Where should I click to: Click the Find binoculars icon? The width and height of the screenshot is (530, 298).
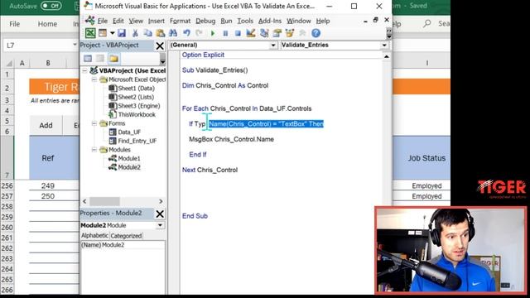coord(173,33)
